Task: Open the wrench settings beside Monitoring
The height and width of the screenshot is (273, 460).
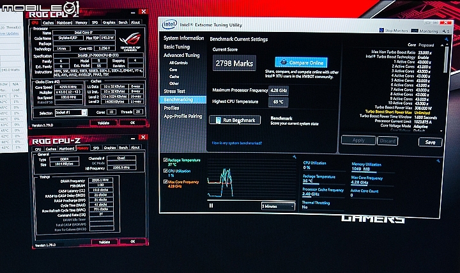Action: [444, 31]
